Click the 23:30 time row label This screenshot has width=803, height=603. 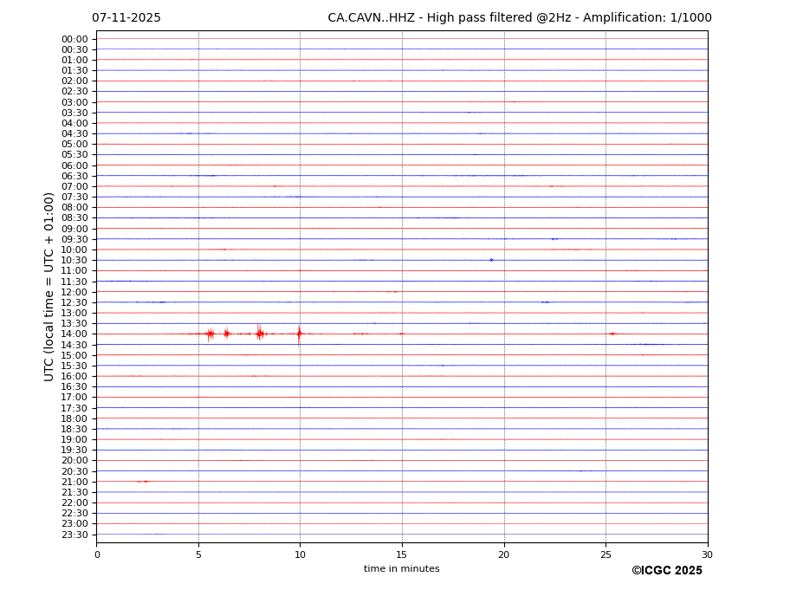pyautogui.click(x=74, y=535)
